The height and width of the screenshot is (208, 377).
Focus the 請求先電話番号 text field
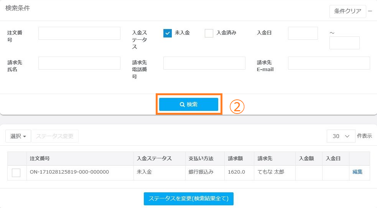click(204, 63)
